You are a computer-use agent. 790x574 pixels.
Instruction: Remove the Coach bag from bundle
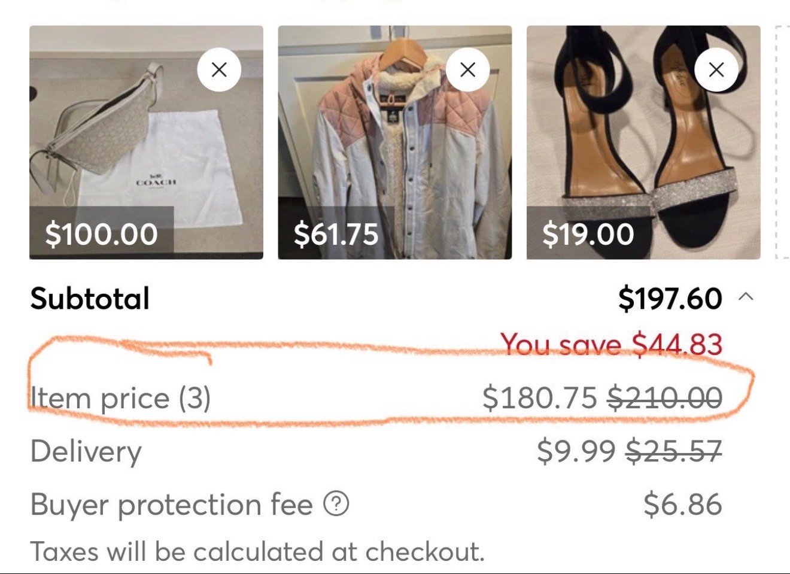click(219, 69)
